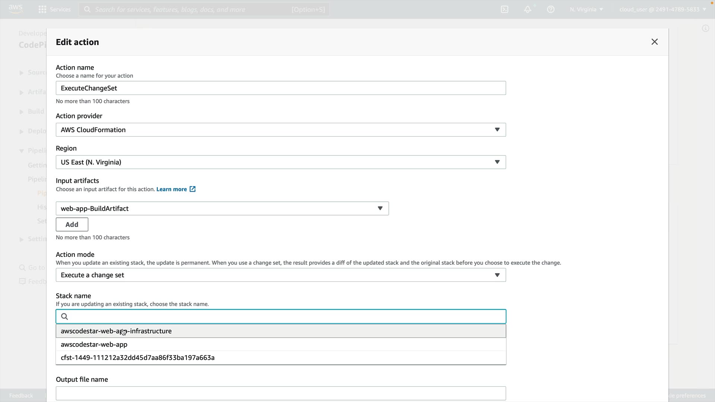Viewport: 715px width, 402px height.
Task: Click the Add input artifact button
Action: (x=72, y=224)
